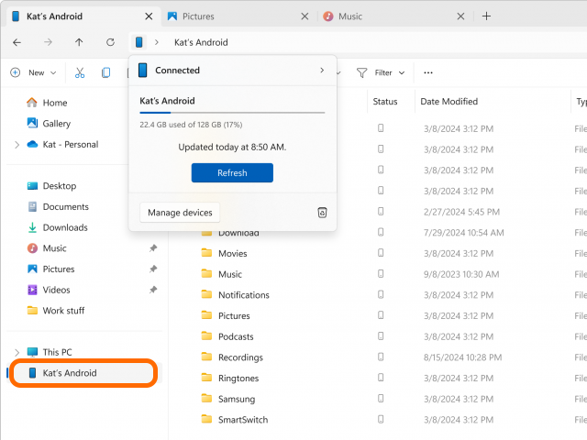Open Home in navigation pane

pos(55,103)
